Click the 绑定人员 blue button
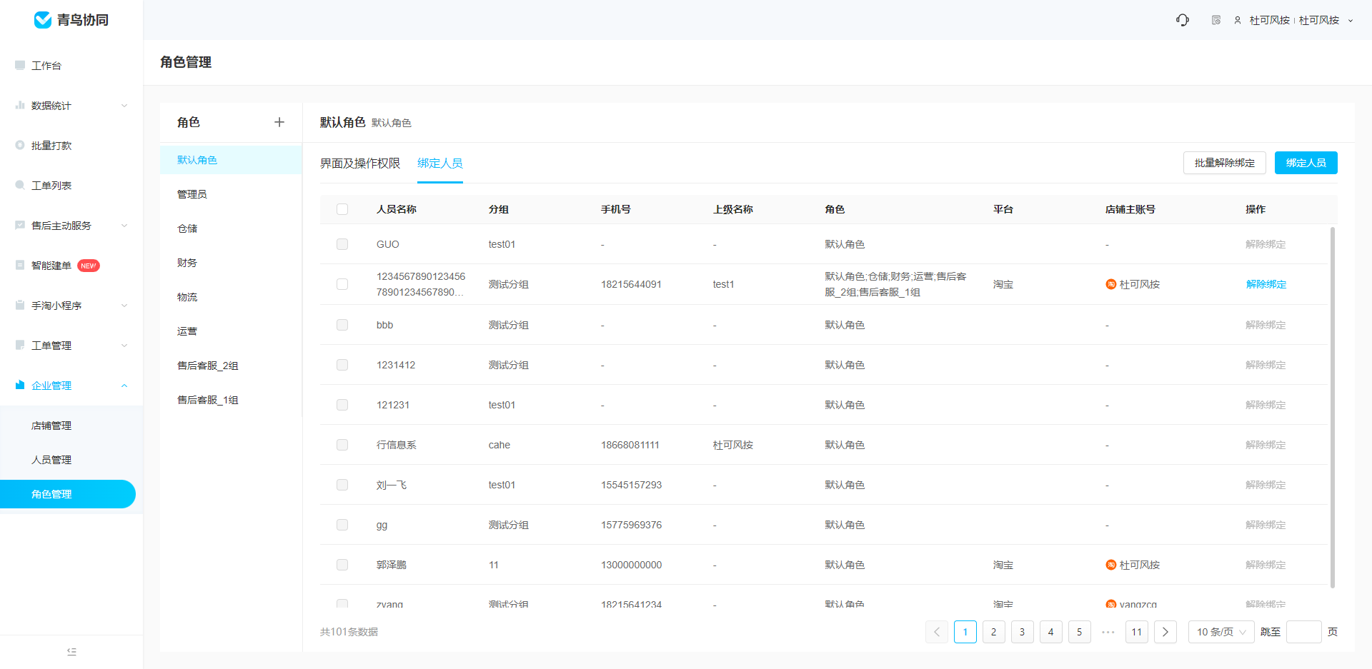 click(x=1306, y=163)
